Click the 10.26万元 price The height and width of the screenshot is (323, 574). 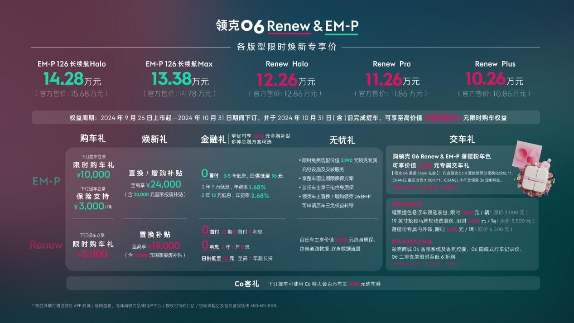494,79
